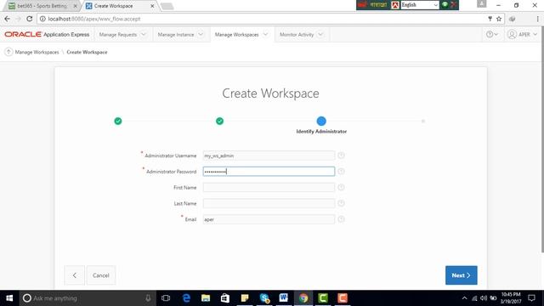Show hidden system tray icons
Screen dimensions: 544x306
[465, 298]
